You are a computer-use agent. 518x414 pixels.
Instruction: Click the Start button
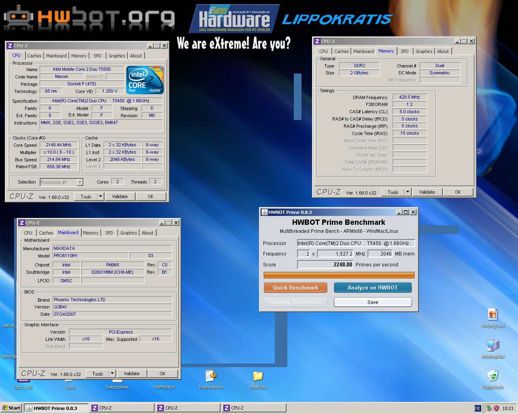tap(11, 408)
